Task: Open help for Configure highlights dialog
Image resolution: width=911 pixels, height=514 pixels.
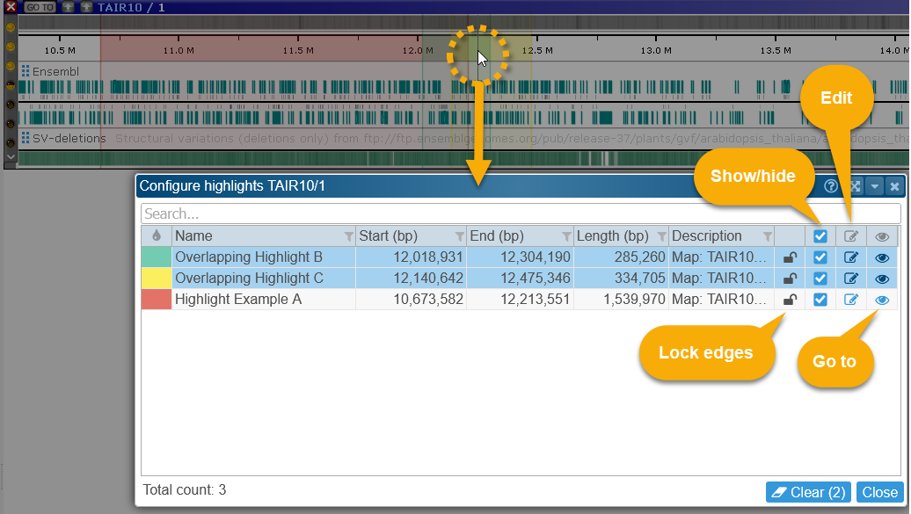Action: (x=831, y=186)
